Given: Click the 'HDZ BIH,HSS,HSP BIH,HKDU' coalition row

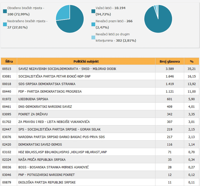Looking at the screenshot, I should [100, 152].
